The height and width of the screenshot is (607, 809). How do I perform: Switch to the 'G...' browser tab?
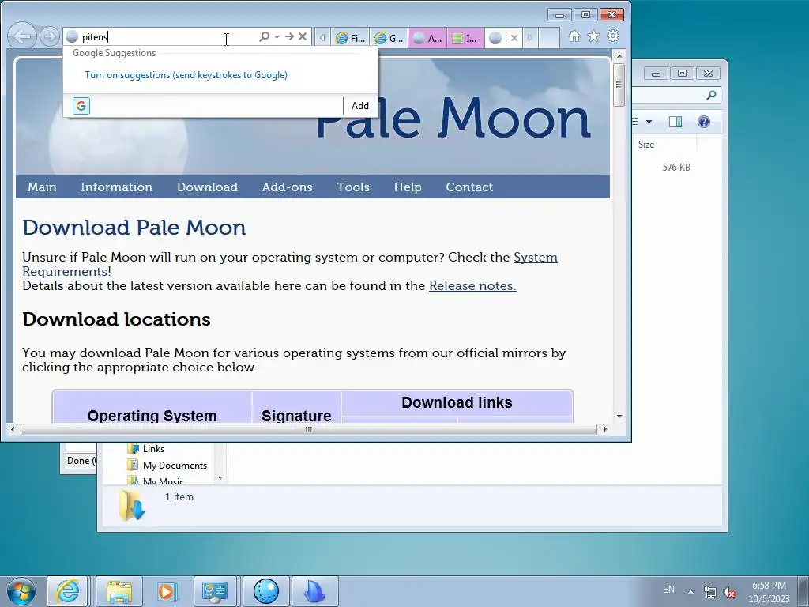pyautogui.click(x=389, y=38)
